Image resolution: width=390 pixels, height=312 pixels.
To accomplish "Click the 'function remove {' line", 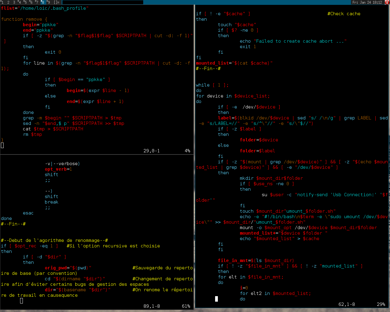I will (x=24, y=19).
